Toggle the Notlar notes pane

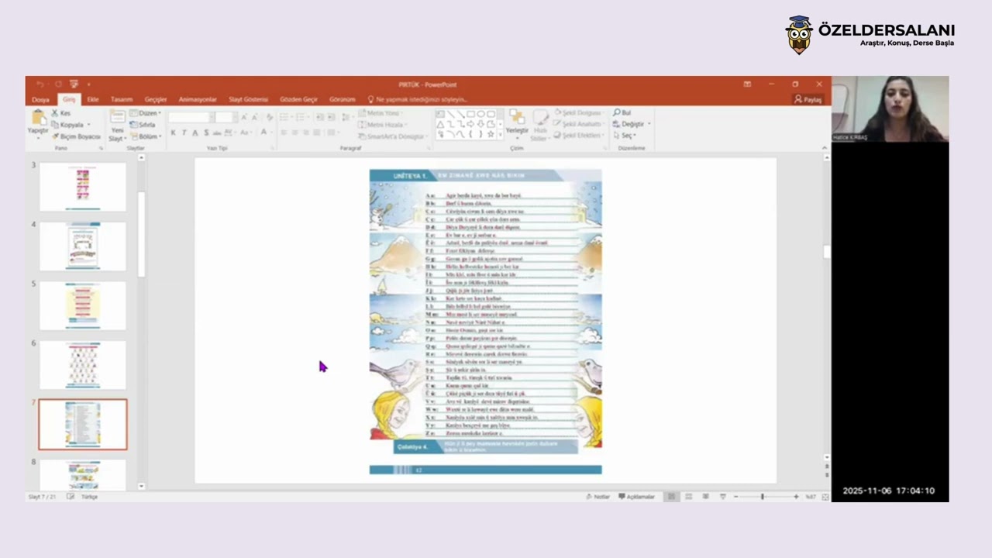pyautogui.click(x=598, y=497)
